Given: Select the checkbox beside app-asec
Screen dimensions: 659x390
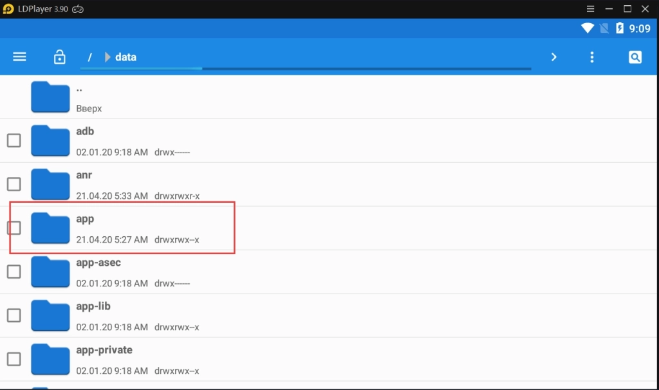Looking at the screenshot, I should [14, 271].
